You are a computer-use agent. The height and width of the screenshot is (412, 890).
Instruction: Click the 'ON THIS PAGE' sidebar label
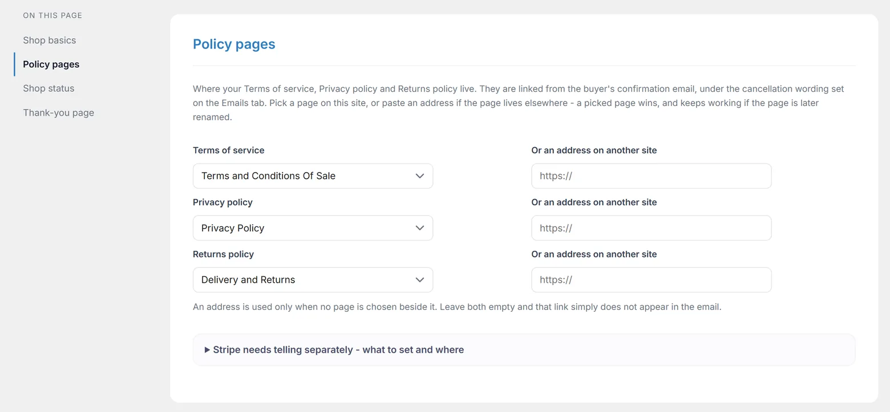[x=52, y=15]
